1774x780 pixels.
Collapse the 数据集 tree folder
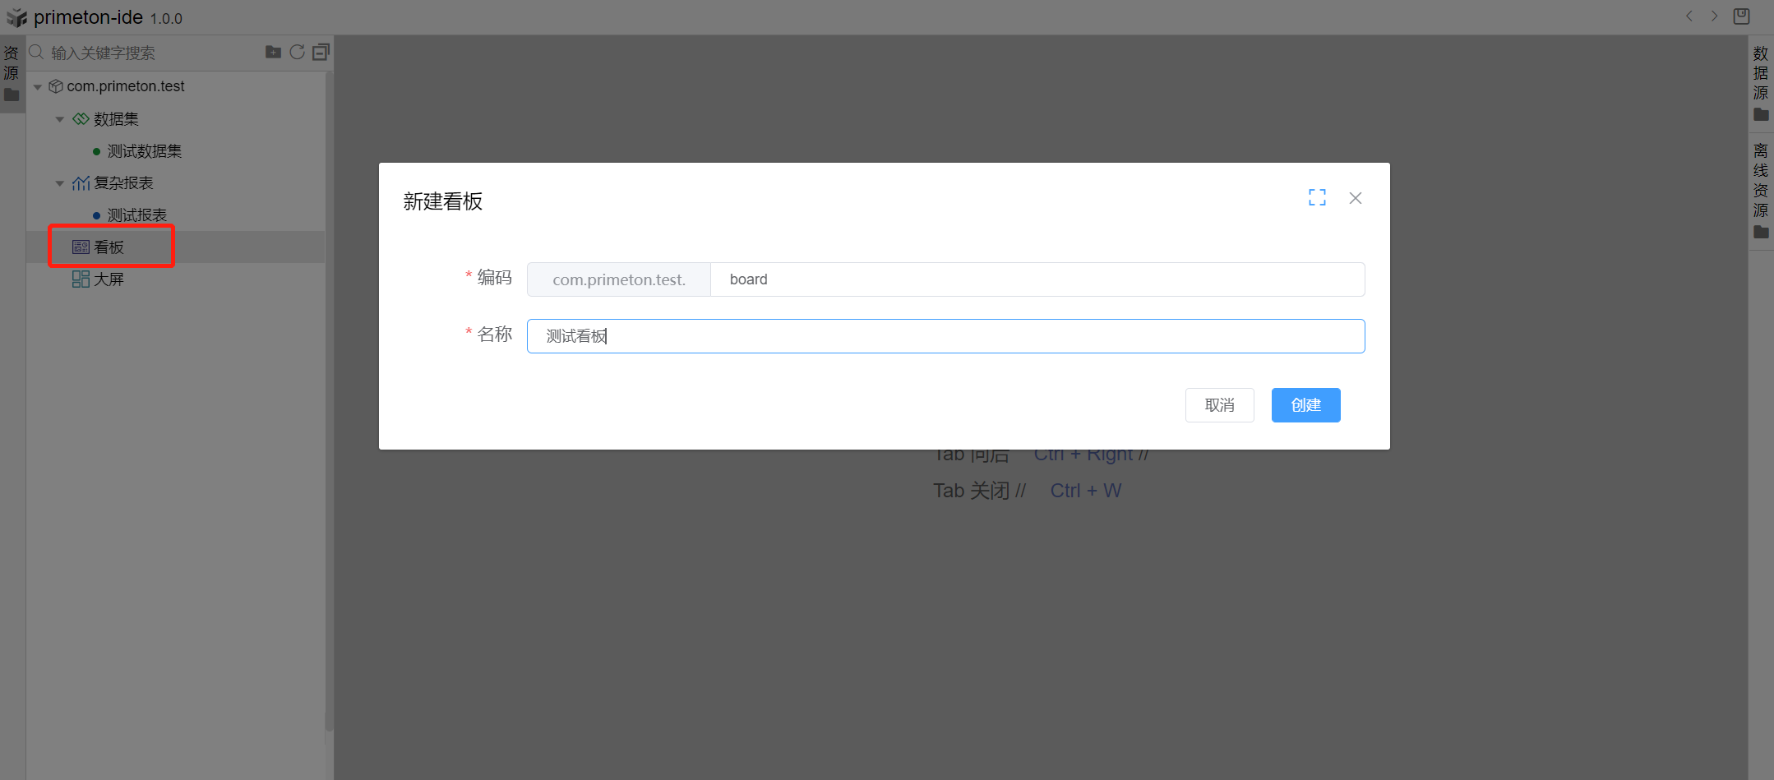click(x=60, y=120)
